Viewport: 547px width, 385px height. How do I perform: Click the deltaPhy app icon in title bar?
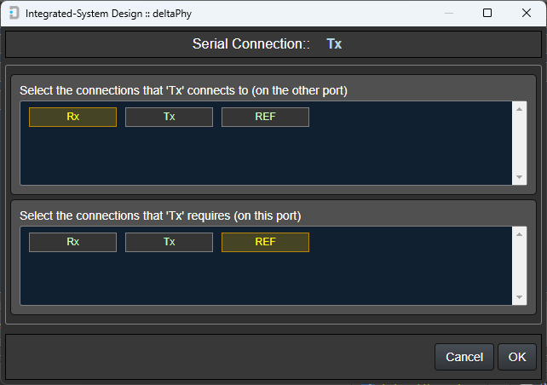click(x=14, y=14)
